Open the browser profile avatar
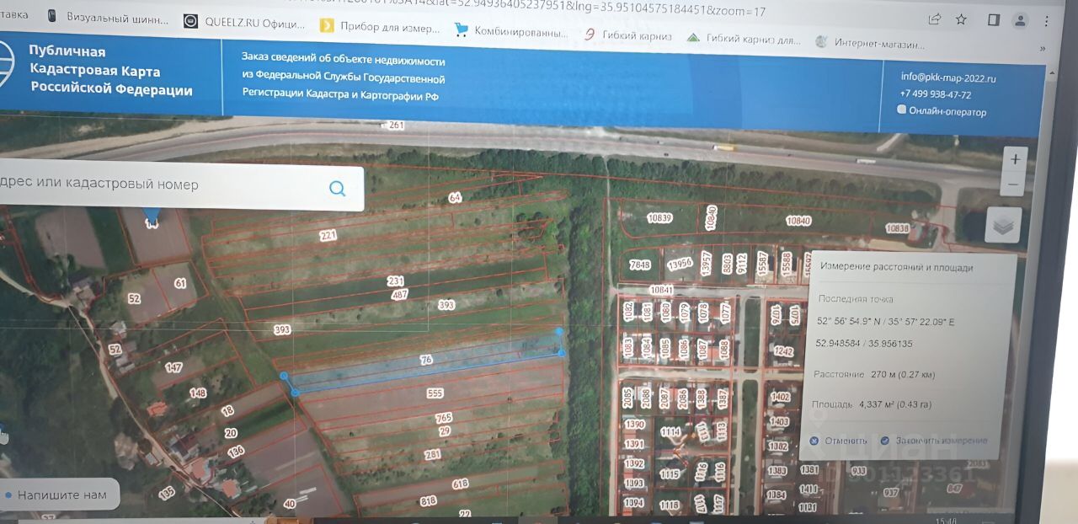This screenshot has width=1078, height=524. 1020,21
